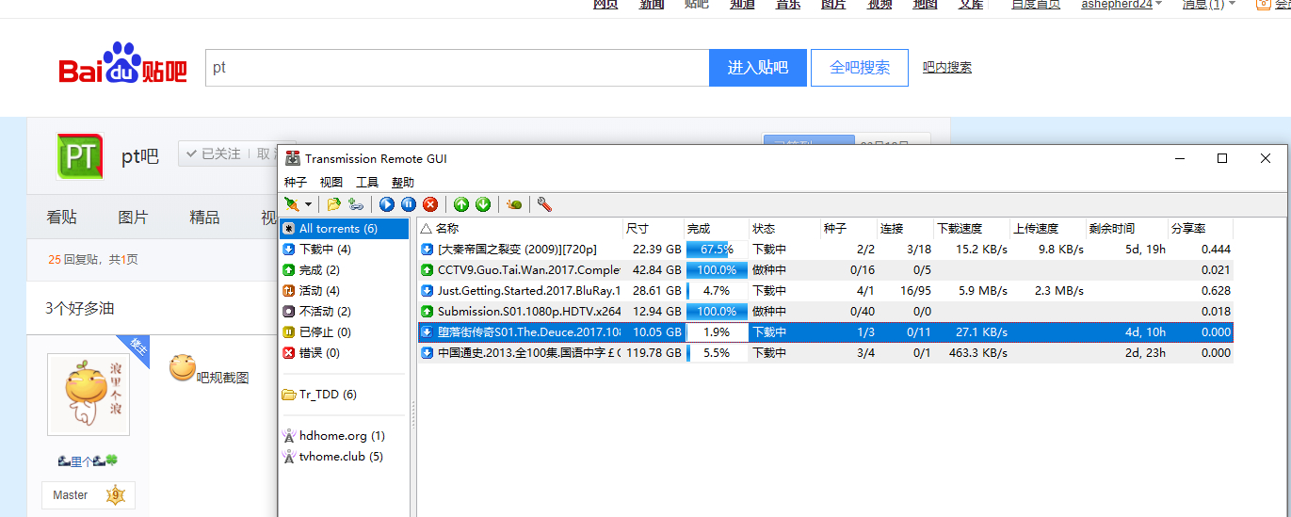Open the connection dropdown arrow beside plug icon
Viewport: 1291px width, 517px height.
click(306, 204)
